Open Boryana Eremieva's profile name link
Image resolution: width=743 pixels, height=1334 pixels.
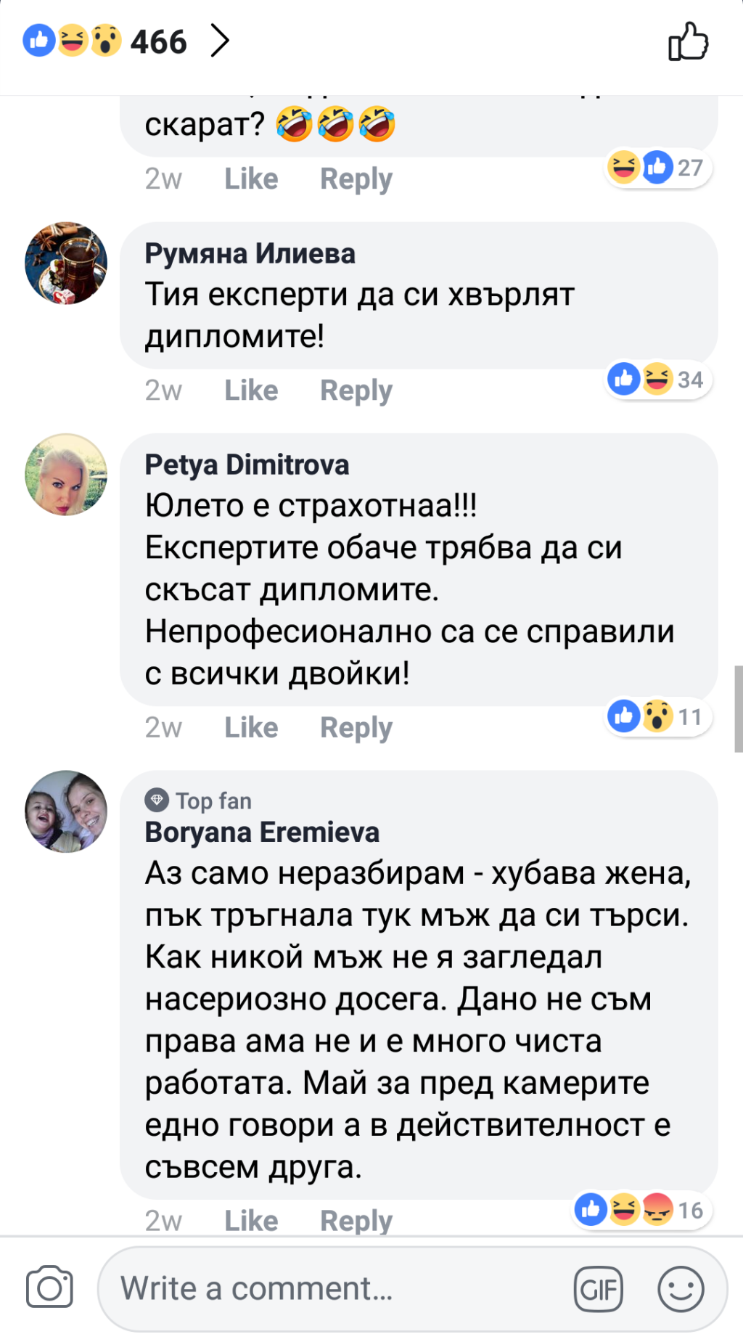click(262, 832)
